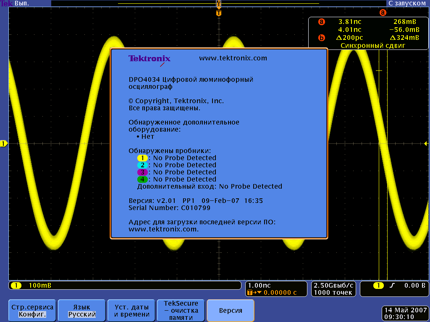
Task: Select the Версия menu item
Action: click(x=231, y=310)
